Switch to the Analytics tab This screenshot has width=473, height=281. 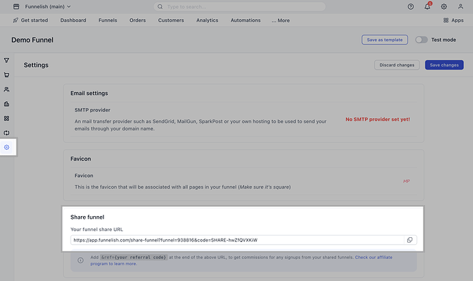click(207, 21)
